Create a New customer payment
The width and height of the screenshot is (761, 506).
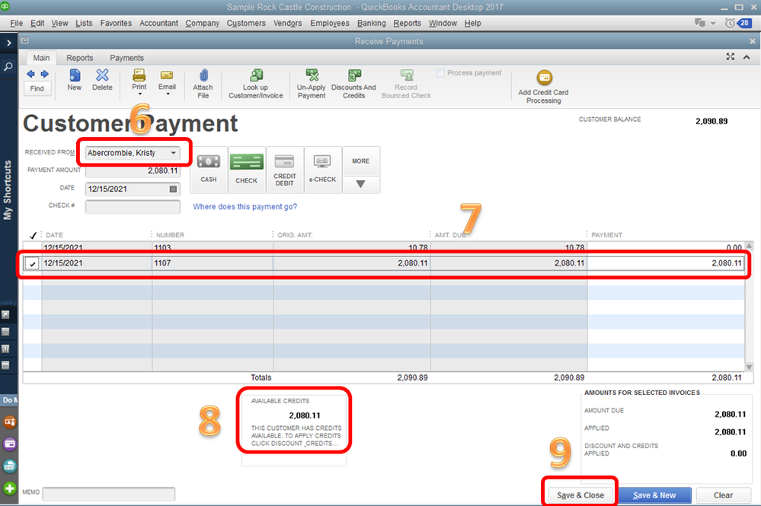coord(74,80)
